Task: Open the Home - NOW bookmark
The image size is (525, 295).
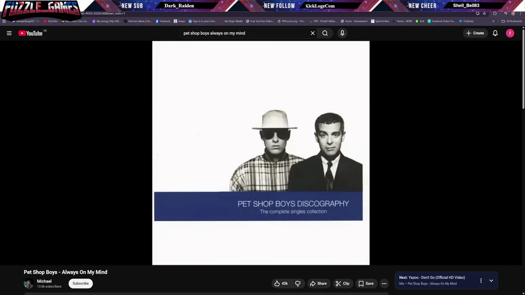Action: point(402,21)
